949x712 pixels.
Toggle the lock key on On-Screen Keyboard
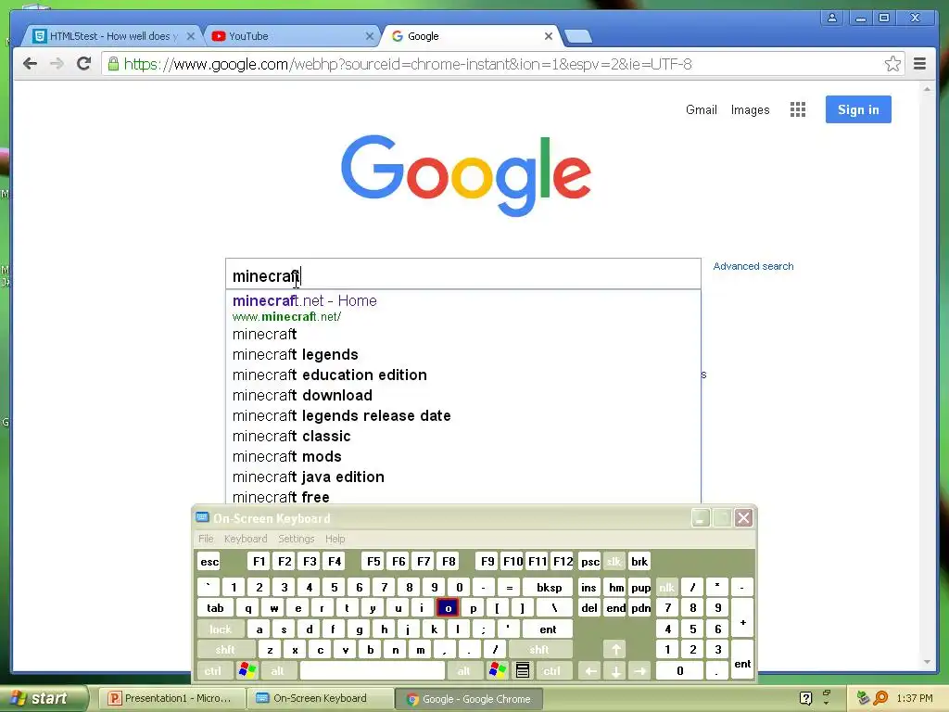(221, 629)
